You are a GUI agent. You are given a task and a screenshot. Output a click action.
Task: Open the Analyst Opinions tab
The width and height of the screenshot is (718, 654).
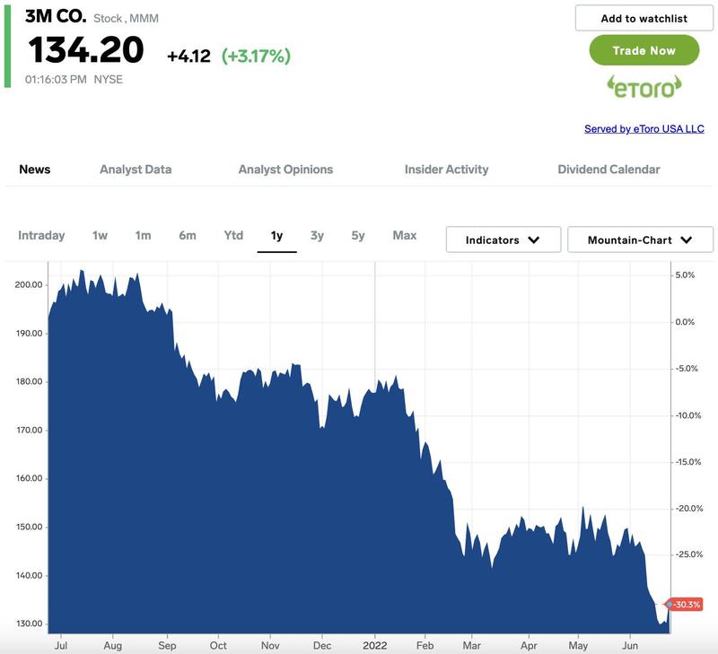coord(285,170)
